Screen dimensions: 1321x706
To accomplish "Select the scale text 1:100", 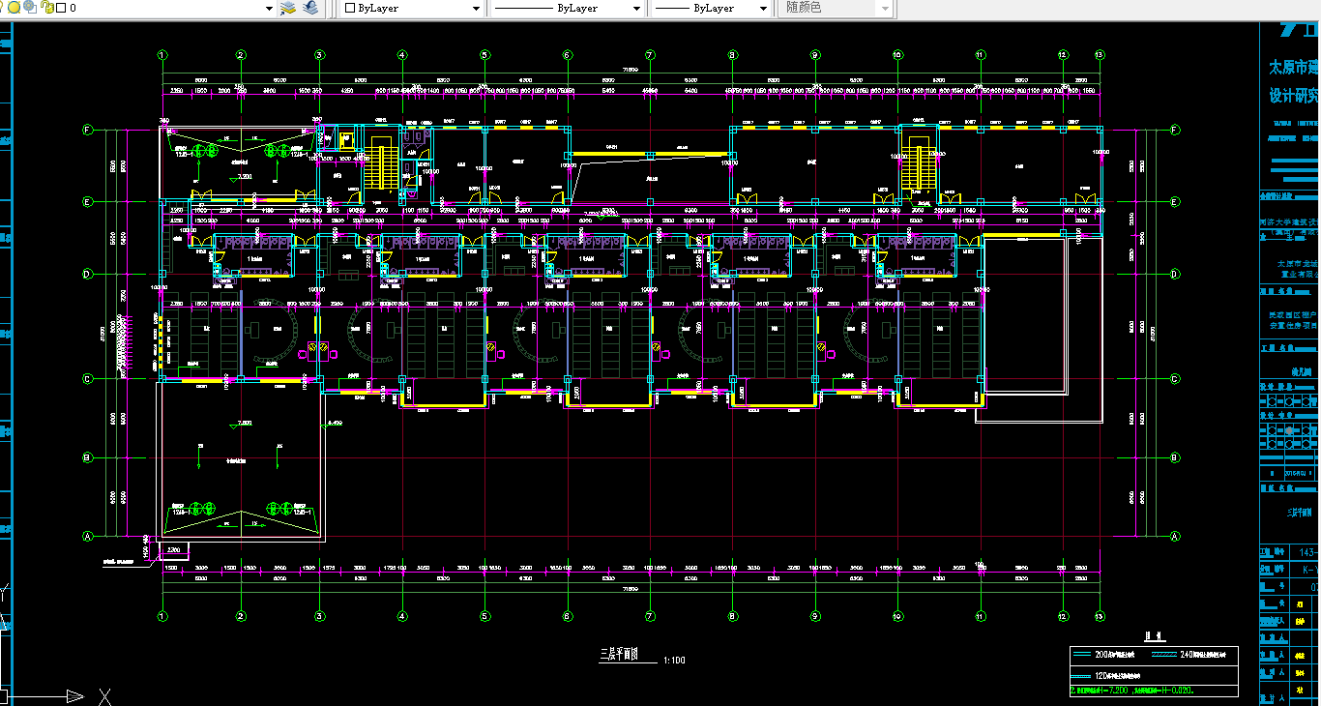I will (674, 660).
